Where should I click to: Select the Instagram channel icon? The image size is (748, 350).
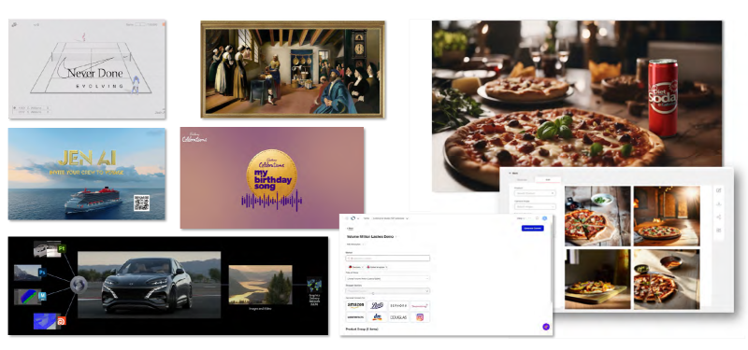[420, 317]
